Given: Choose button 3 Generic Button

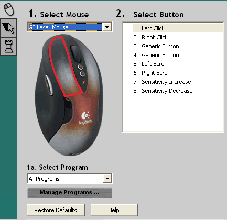Looking at the screenshot, I should point(178,46).
